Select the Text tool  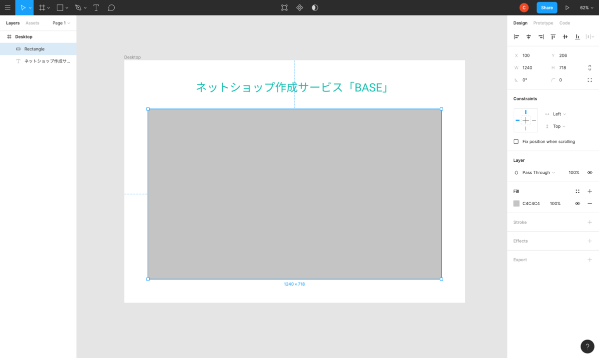(x=96, y=7)
